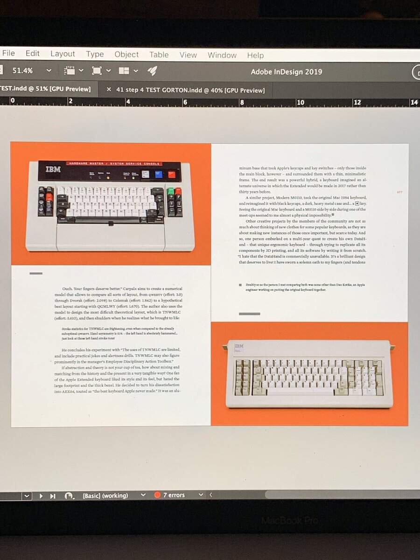Open the Table menu
This screenshot has width=420, height=560.
click(x=159, y=55)
